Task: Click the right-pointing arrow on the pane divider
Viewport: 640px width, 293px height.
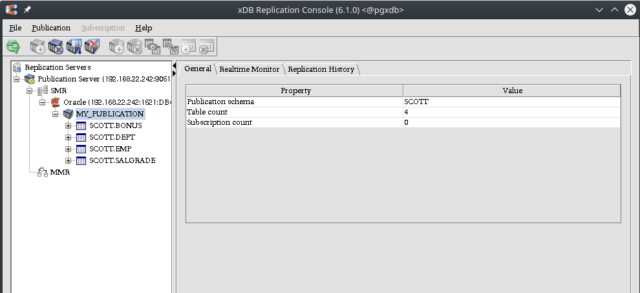Action: [x=175, y=73]
